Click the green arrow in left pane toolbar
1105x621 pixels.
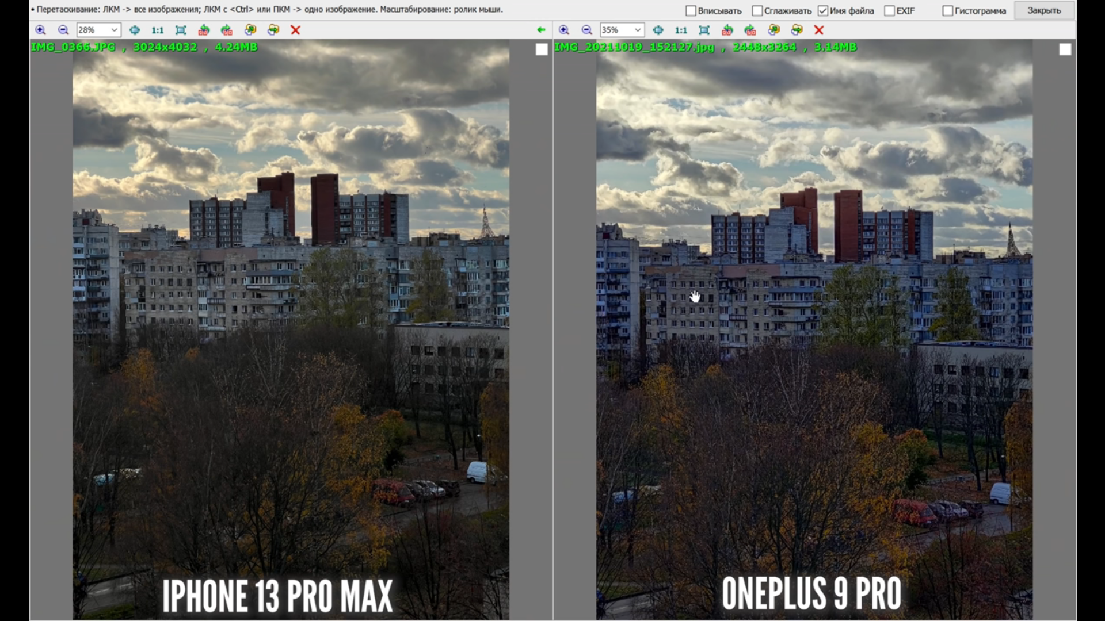coord(541,30)
